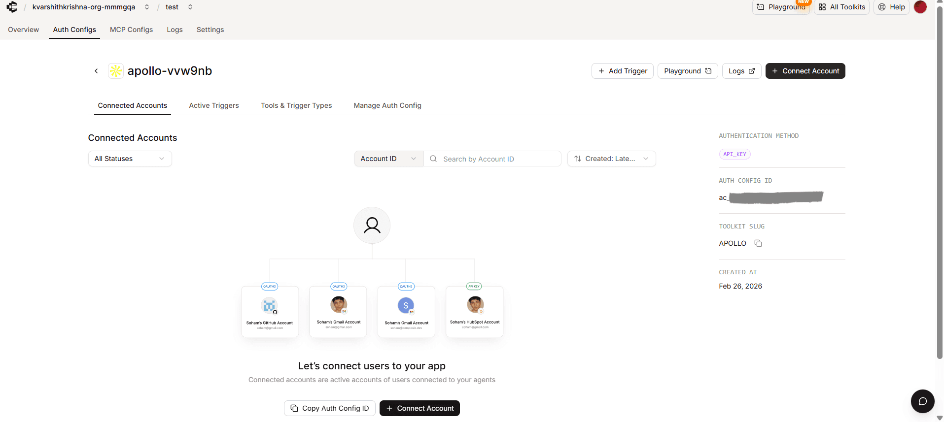Click the Feb 26, 2026 date
The width and height of the screenshot is (944, 422).
coord(740,286)
